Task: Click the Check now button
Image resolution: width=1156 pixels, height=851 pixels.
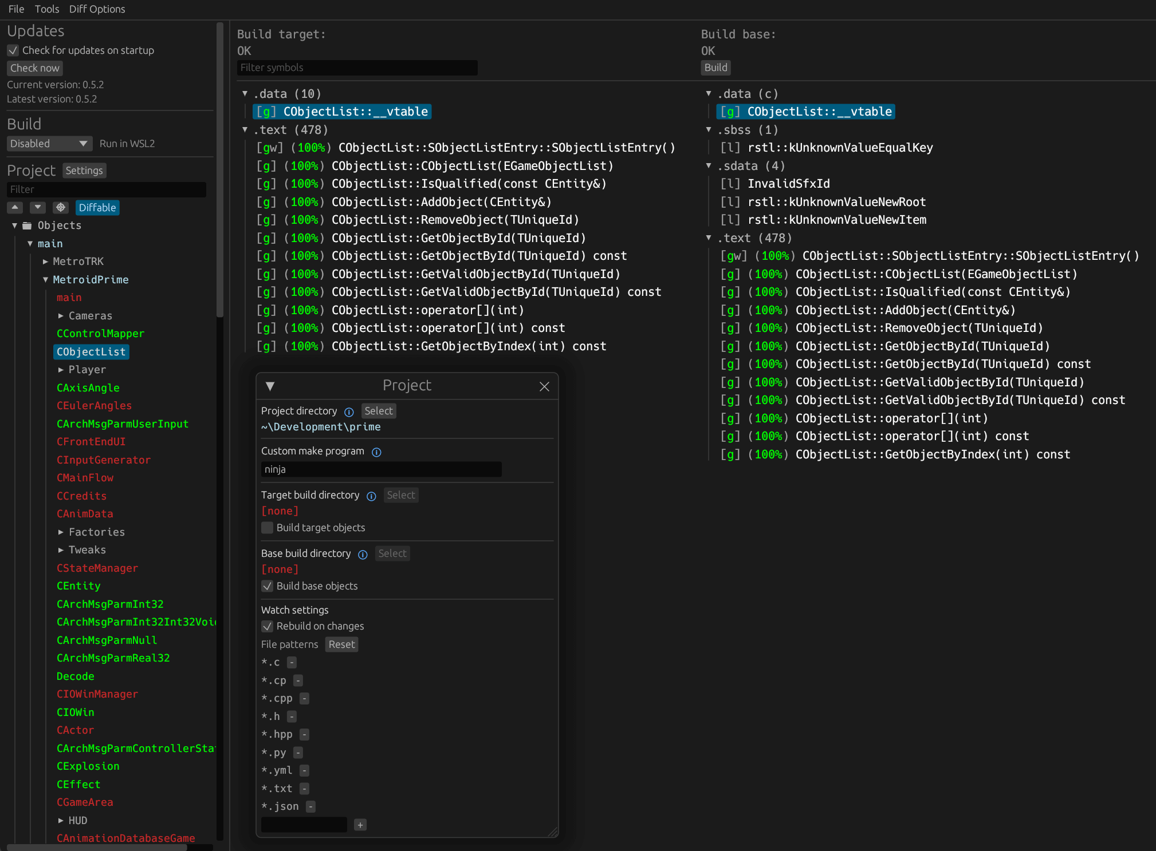Action: pos(35,68)
